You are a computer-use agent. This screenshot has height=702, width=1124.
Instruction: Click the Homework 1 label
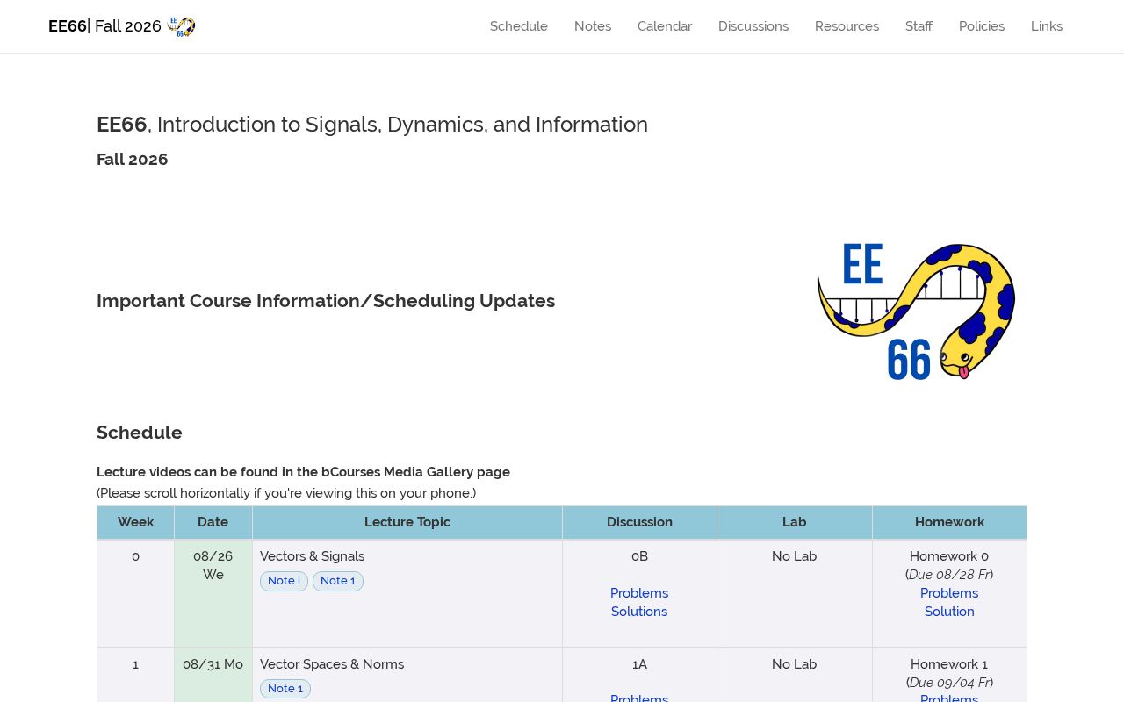pyautogui.click(x=949, y=664)
